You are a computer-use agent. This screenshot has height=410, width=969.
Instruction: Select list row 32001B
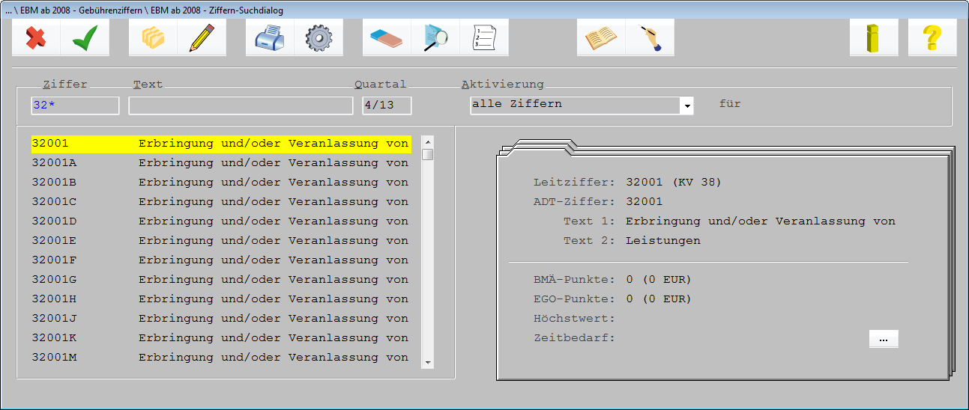[221, 183]
